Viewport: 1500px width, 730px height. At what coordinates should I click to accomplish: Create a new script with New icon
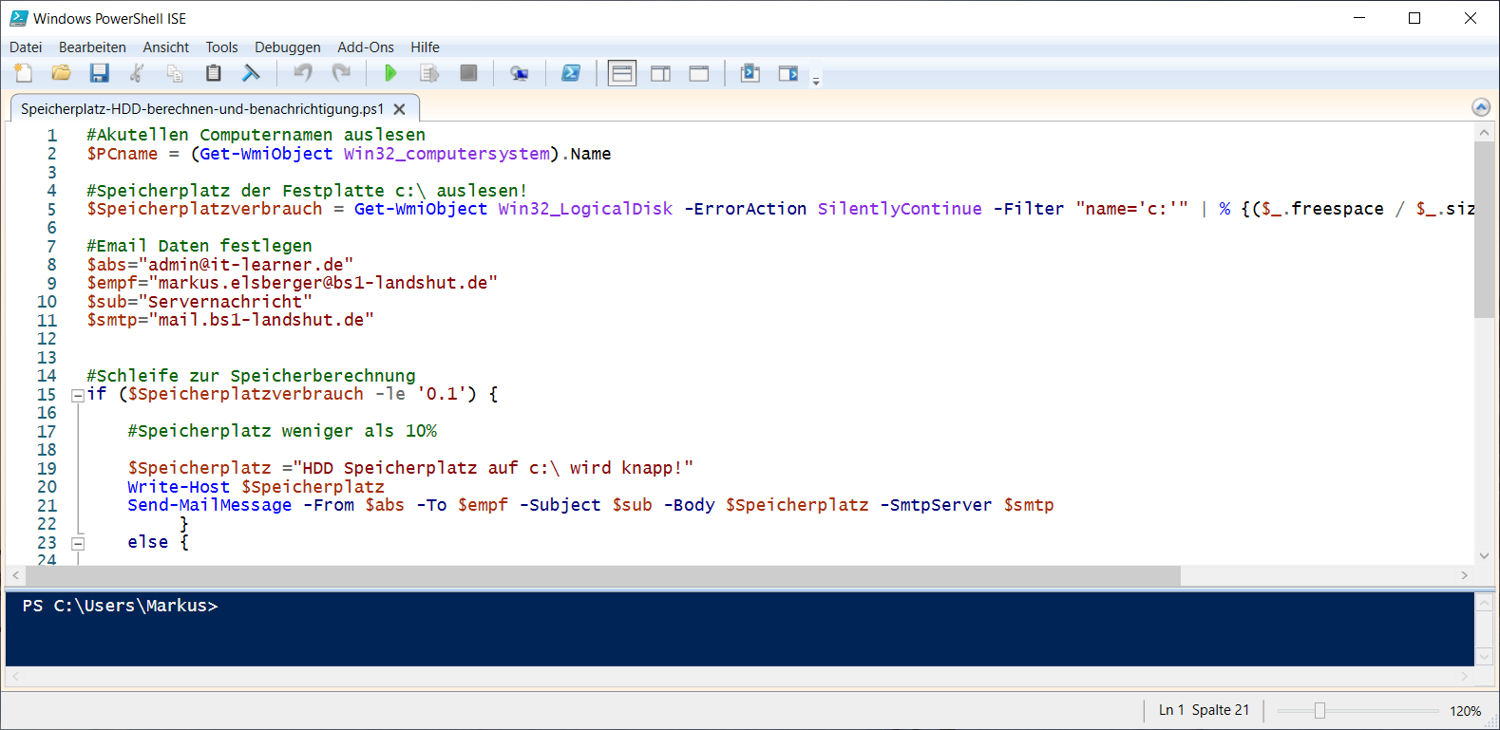(x=24, y=73)
